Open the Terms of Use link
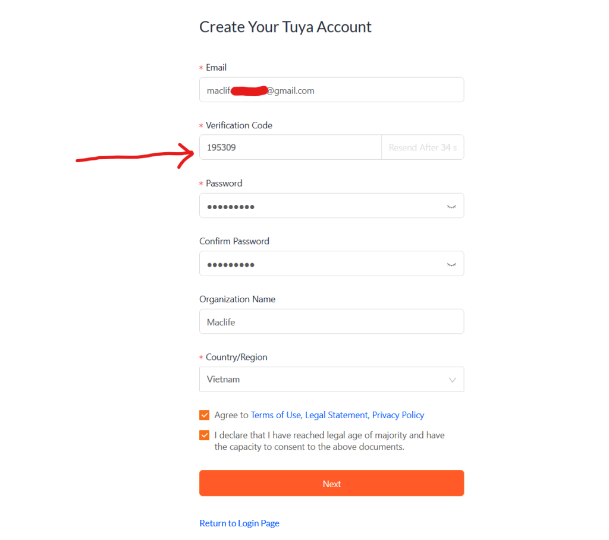The width and height of the screenshot is (609, 540). coord(276,415)
